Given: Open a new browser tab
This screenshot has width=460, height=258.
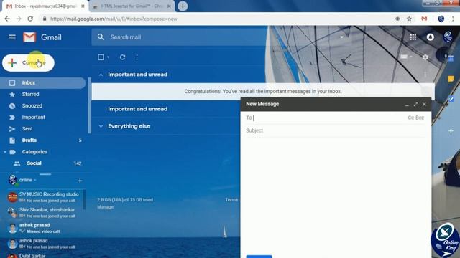Looking at the screenshot, I should (183, 6).
